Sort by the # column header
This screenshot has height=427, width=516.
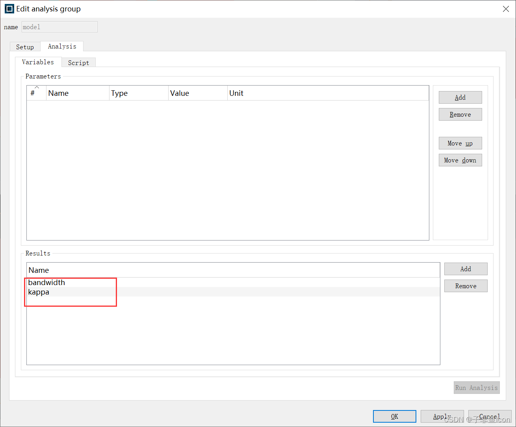pyautogui.click(x=36, y=93)
